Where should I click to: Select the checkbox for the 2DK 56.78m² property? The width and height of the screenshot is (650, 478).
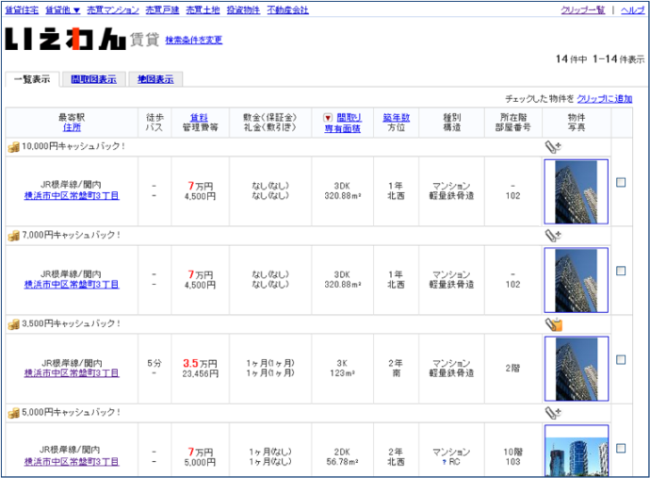(621, 448)
